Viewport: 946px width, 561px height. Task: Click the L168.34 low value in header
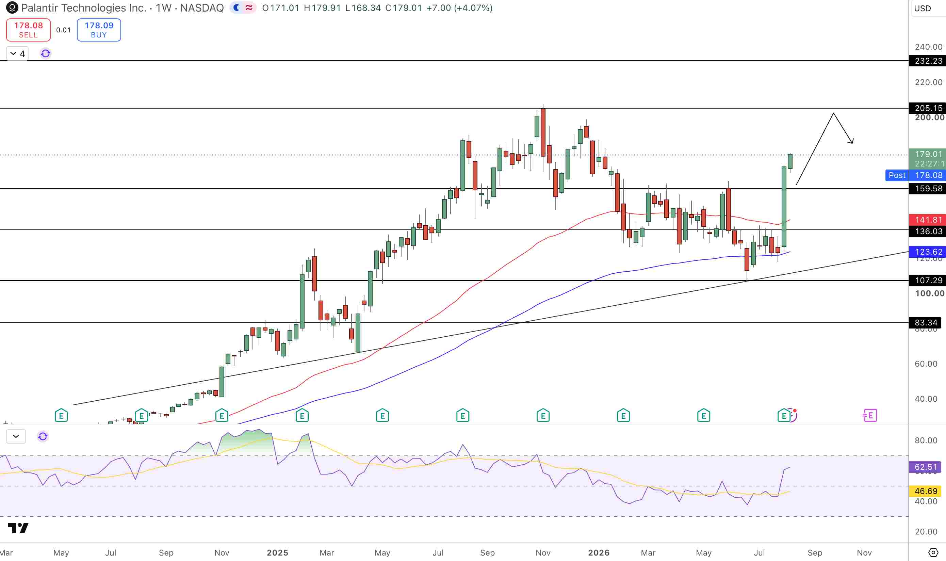(363, 8)
